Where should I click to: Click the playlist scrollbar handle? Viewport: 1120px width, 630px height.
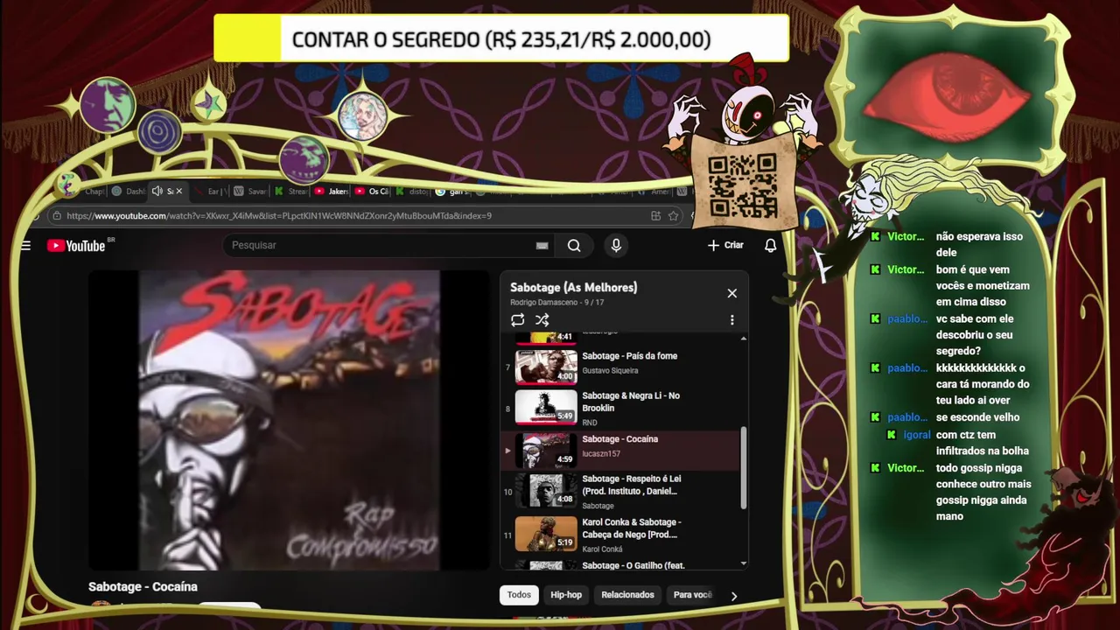coord(745,467)
